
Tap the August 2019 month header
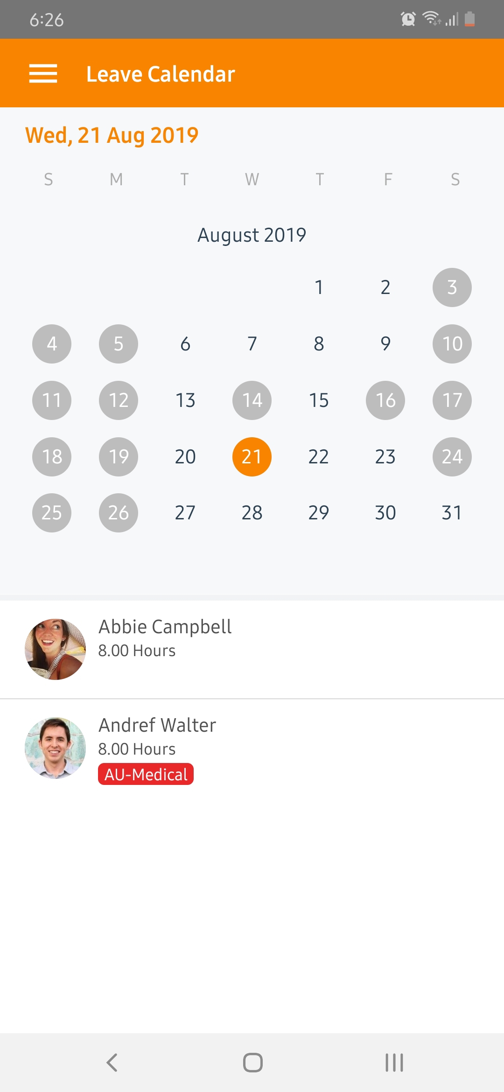(x=252, y=235)
